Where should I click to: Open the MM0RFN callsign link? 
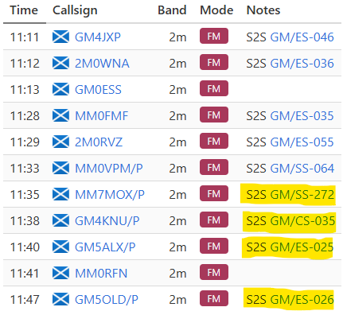pyautogui.click(x=101, y=273)
